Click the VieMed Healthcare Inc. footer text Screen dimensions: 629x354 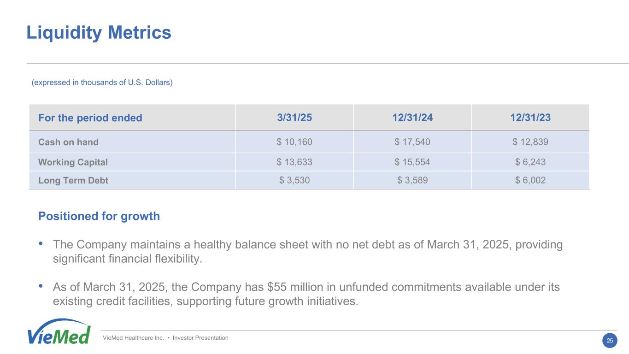(x=166, y=338)
